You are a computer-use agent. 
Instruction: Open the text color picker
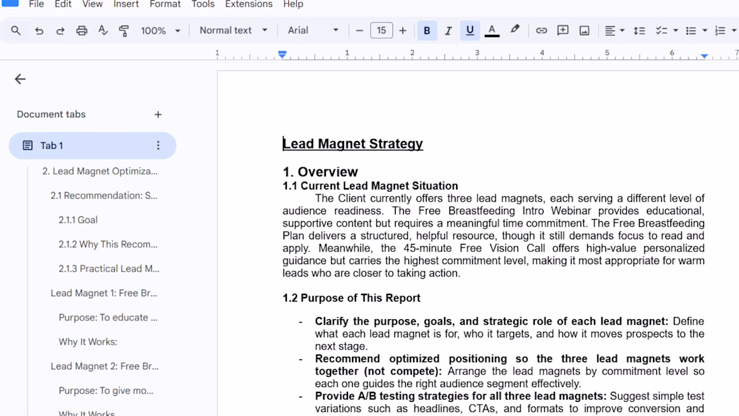point(492,31)
